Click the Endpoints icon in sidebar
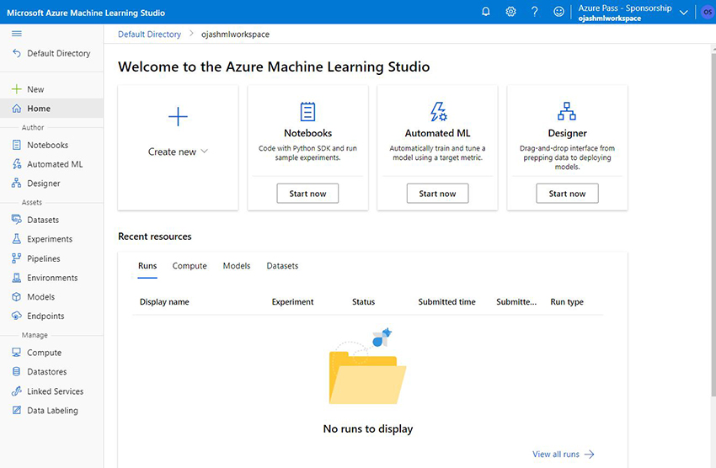This screenshot has width=716, height=468. (17, 316)
